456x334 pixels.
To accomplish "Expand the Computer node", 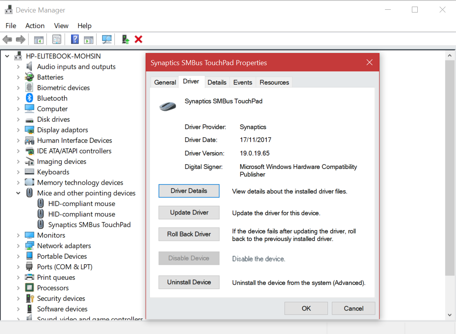I will [18, 109].
